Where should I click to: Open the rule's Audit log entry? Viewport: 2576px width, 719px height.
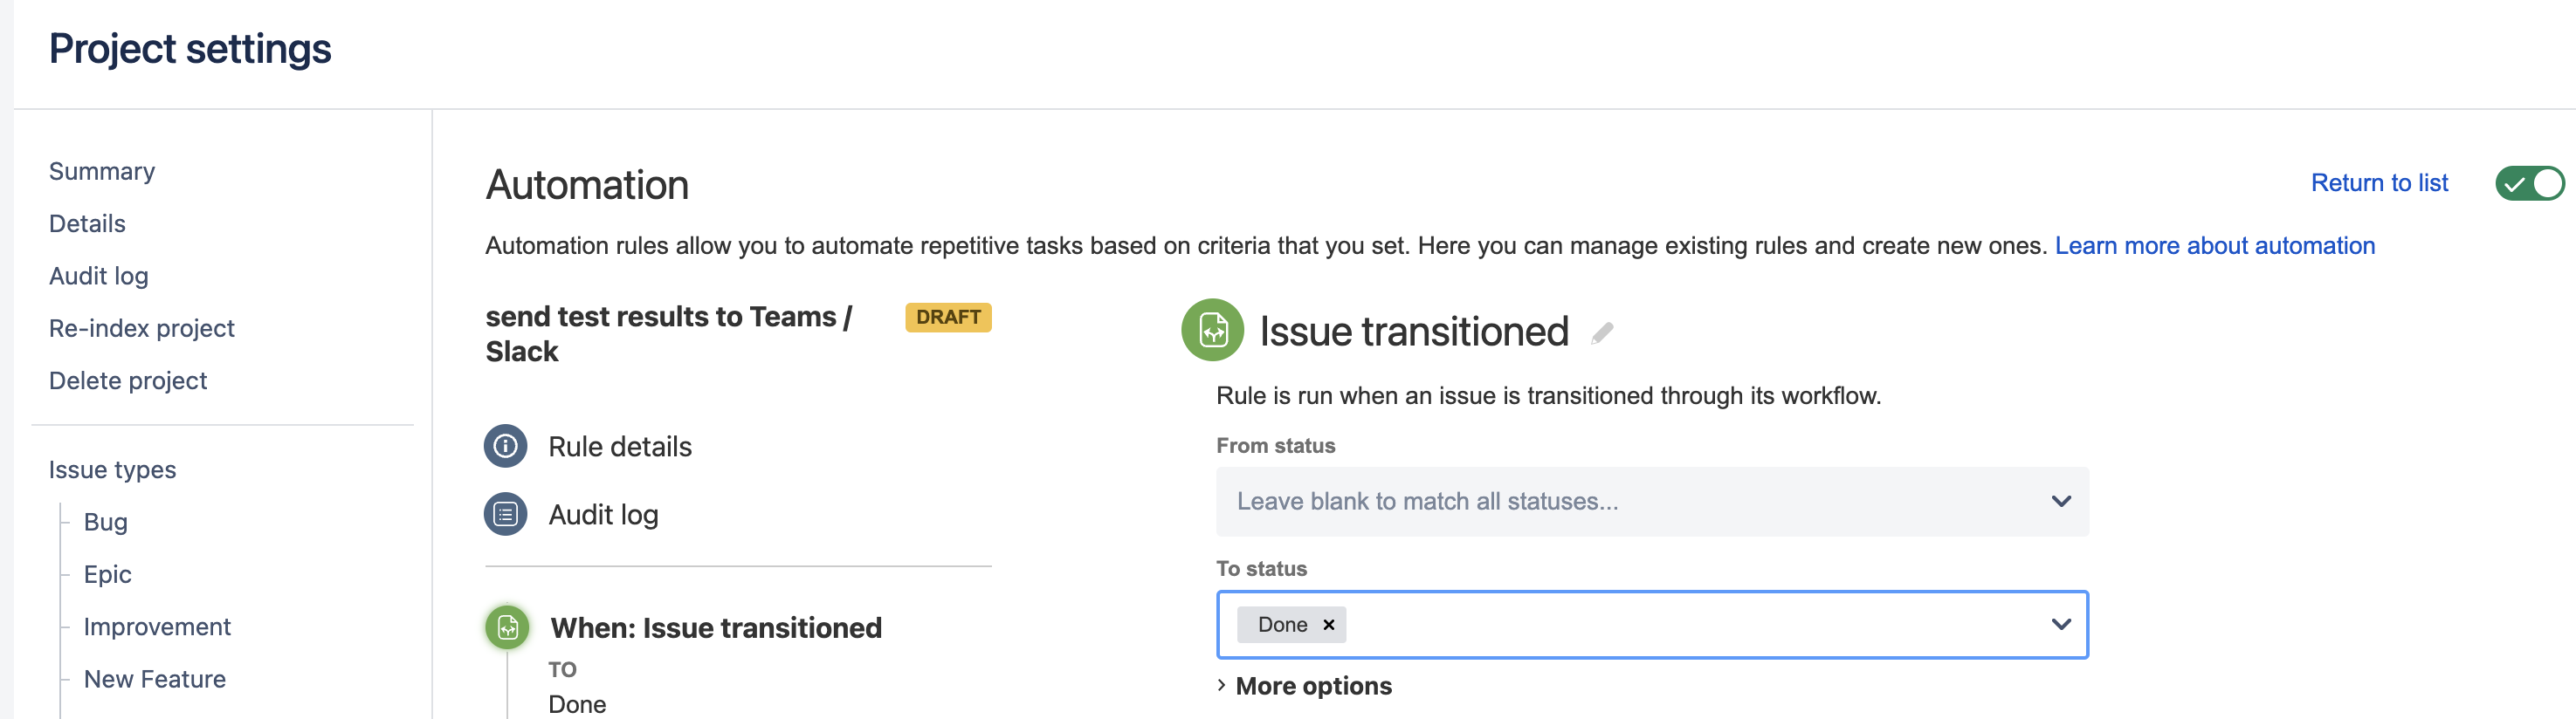603,514
